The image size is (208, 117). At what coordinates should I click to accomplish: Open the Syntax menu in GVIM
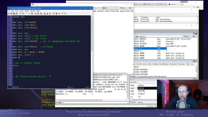pos(22,11)
